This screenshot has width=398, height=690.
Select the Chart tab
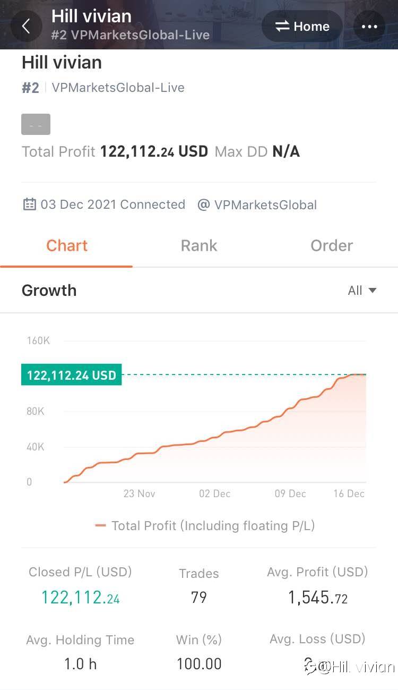coord(67,245)
